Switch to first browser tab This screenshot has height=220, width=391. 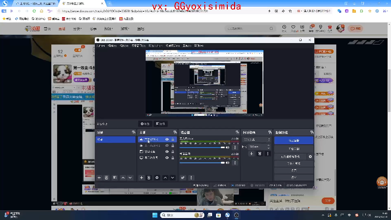(x=35, y=3)
